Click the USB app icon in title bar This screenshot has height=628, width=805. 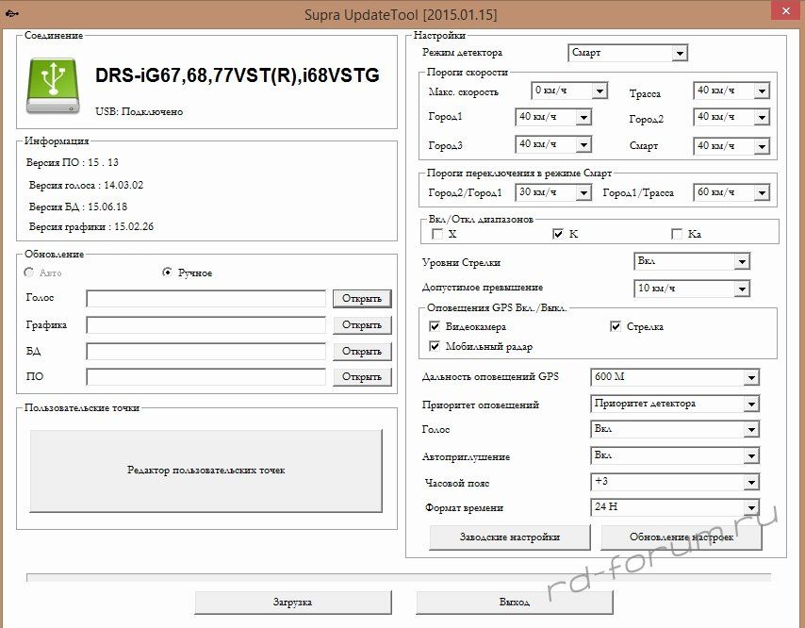point(12,13)
